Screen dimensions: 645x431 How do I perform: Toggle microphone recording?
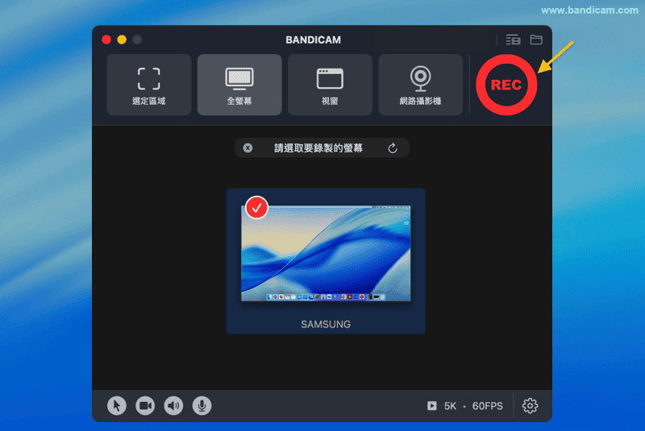[x=202, y=406]
